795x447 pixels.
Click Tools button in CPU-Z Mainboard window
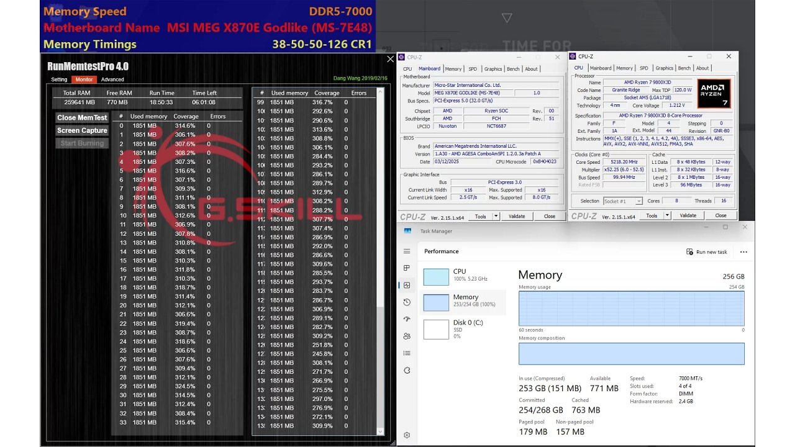(x=480, y=216)
